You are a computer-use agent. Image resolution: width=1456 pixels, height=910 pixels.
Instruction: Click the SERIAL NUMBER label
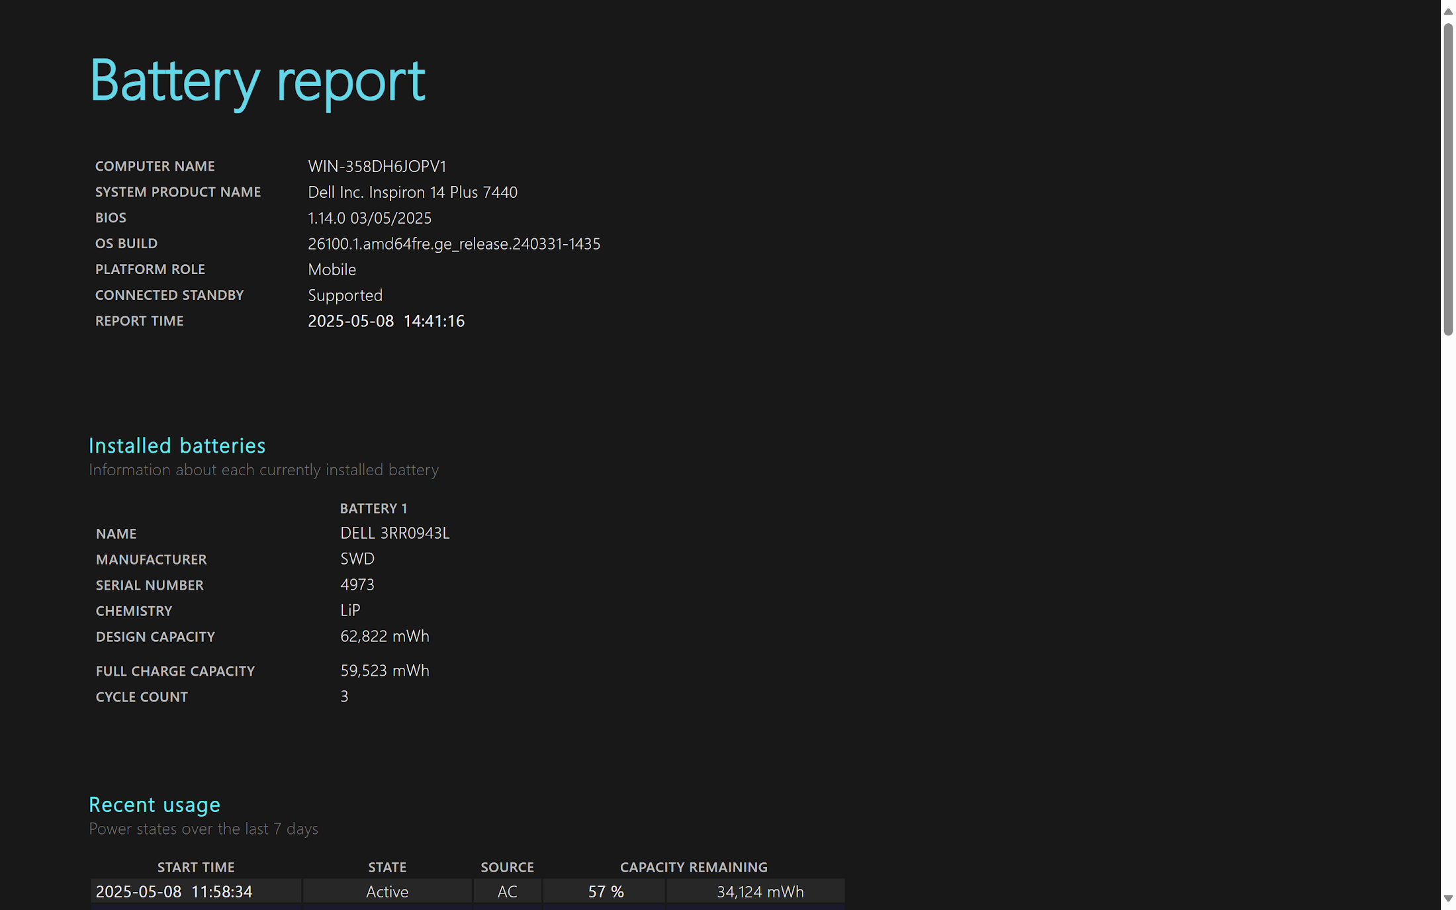150,585
